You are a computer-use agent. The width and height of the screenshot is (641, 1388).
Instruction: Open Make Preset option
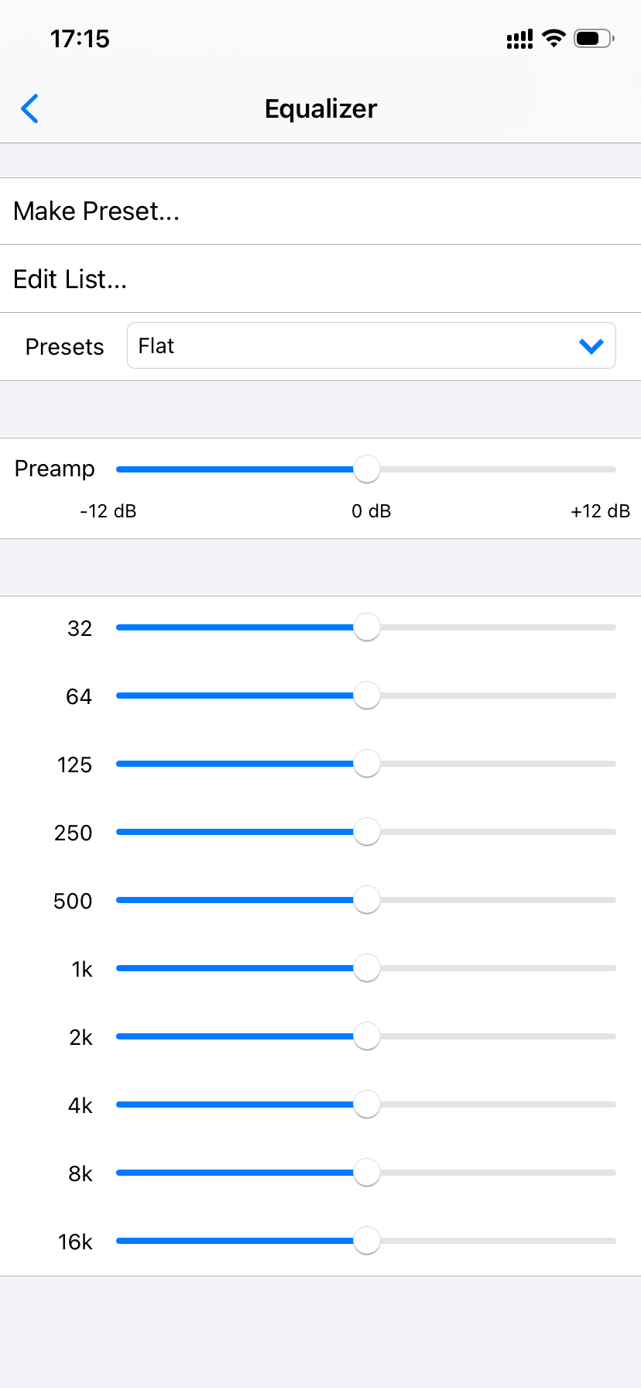pos(97,211)
